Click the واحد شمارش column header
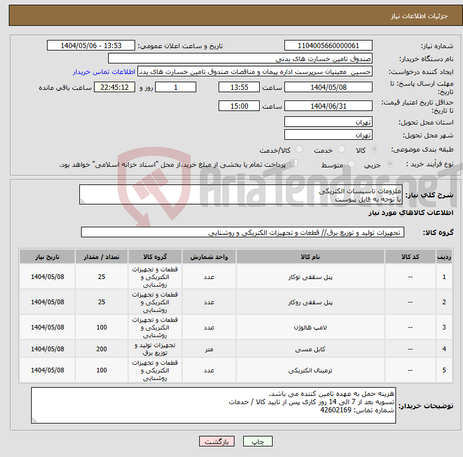463x457 pixels. (x=209, y=257)
